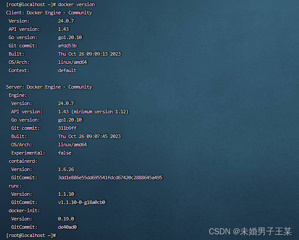Click the Engine: section label
The height and width of the screenshot is (240, 299).
coord(18,95)
